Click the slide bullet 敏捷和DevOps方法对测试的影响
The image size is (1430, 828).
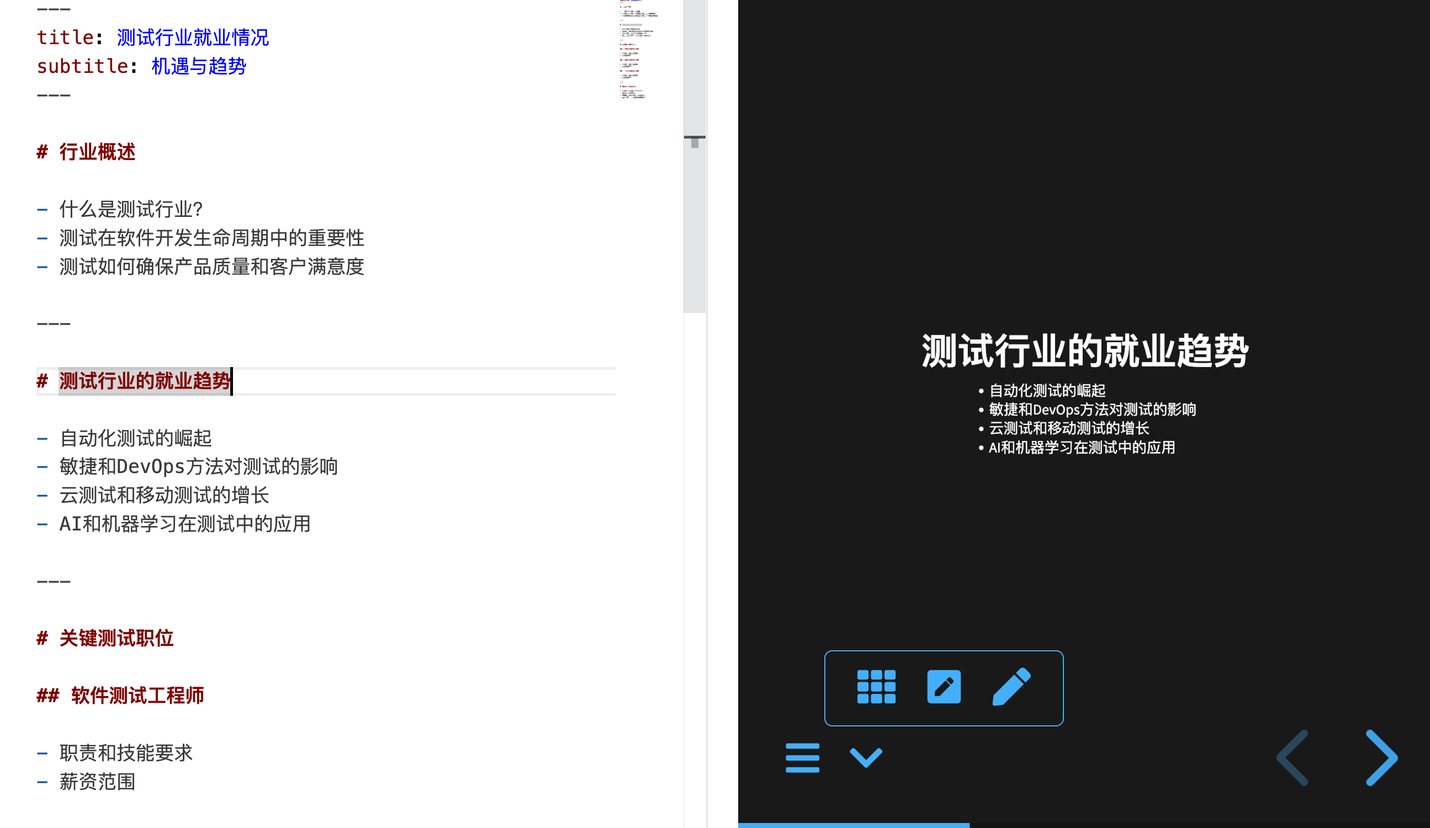(1092, 410)
